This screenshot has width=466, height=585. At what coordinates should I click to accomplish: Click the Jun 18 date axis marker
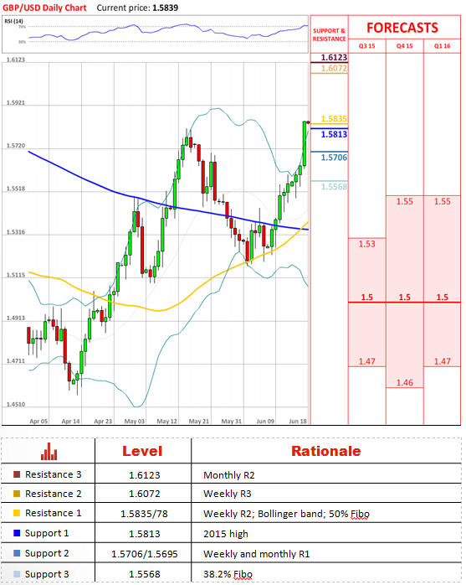pos(298,421)
